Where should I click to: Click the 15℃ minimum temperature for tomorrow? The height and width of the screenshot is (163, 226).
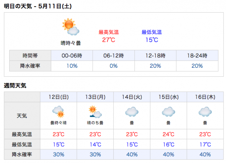click(x=152, y=40)
